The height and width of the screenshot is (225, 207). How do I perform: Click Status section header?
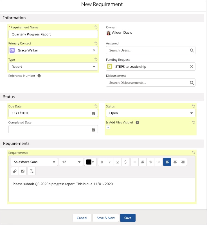102,97
